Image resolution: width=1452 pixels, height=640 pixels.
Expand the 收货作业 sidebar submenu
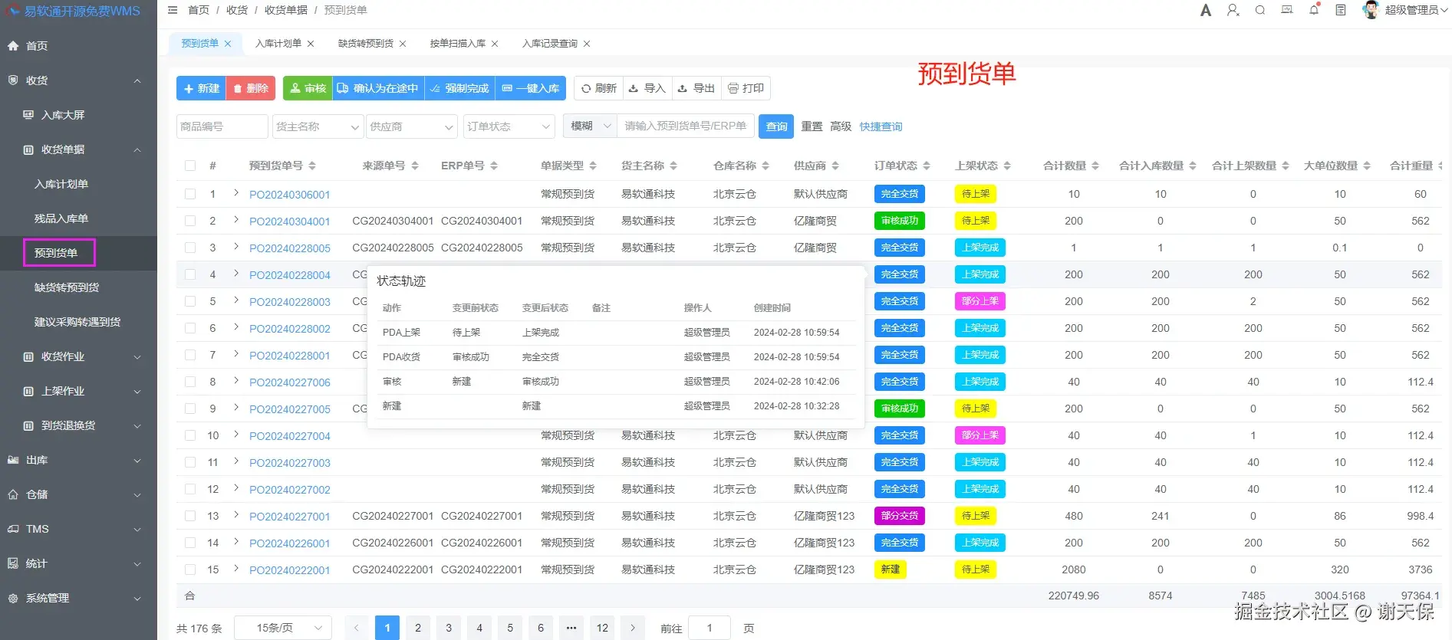click(78, 356)
